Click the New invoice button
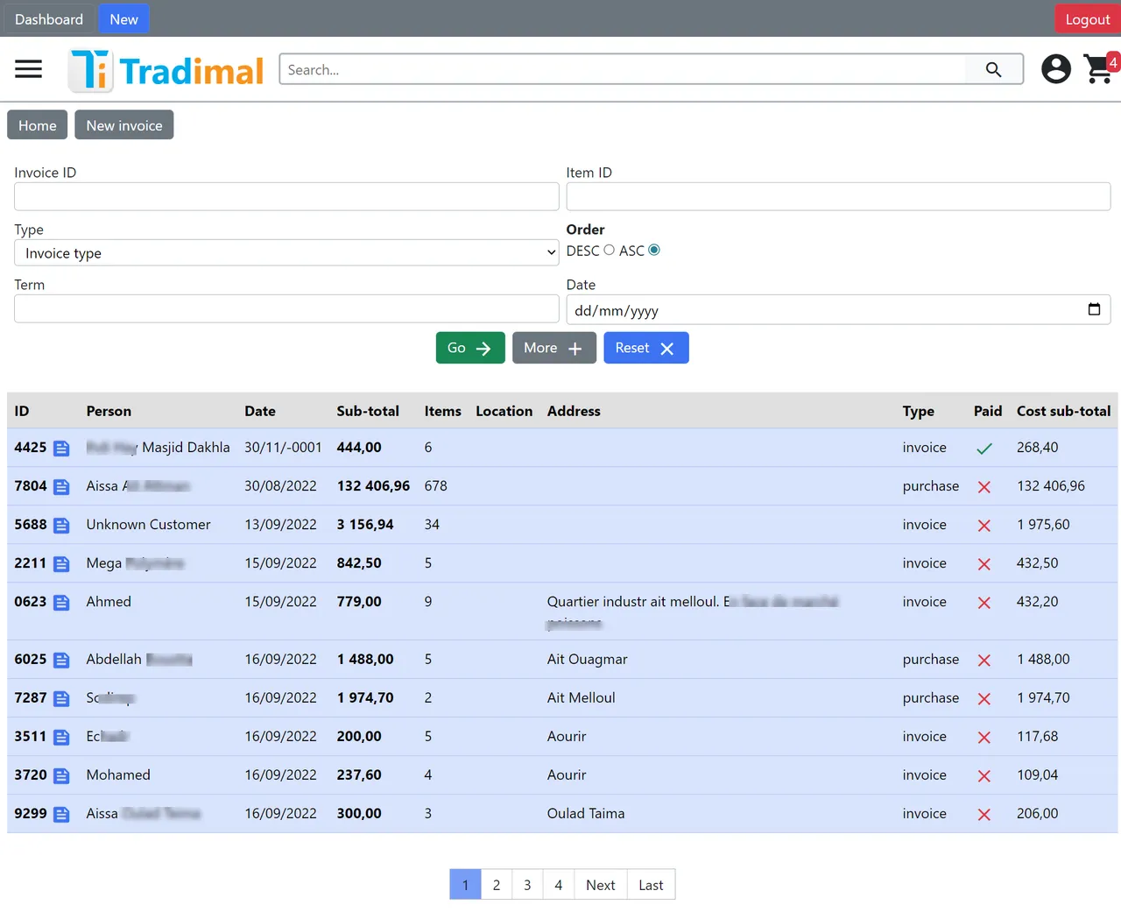1121x912 pixels. (124, 125)
